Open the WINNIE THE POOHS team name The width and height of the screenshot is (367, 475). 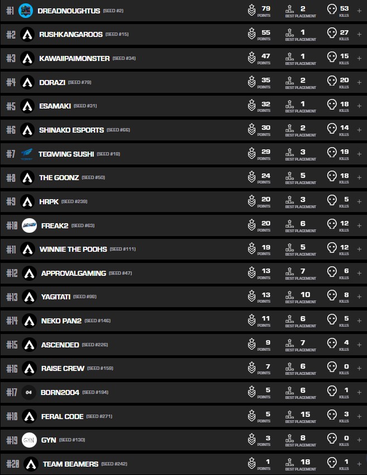[73, 249]
